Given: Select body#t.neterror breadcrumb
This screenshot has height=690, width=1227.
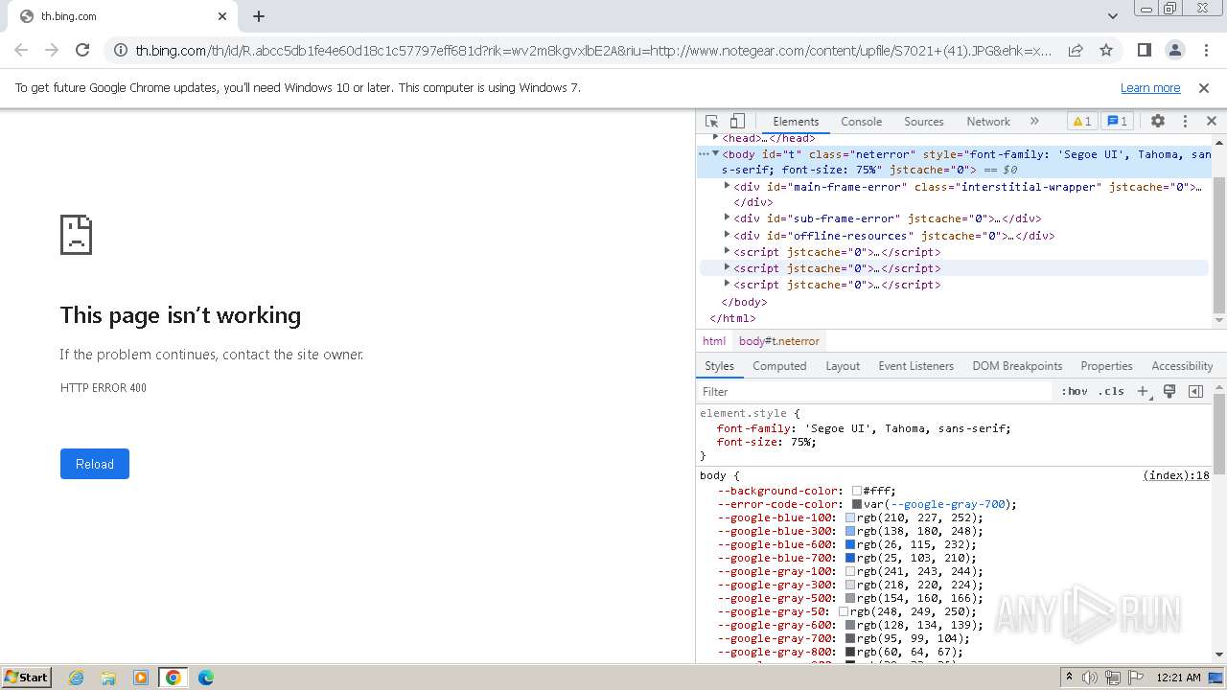Looking at the screenshot, I should (x=779, y=341).
